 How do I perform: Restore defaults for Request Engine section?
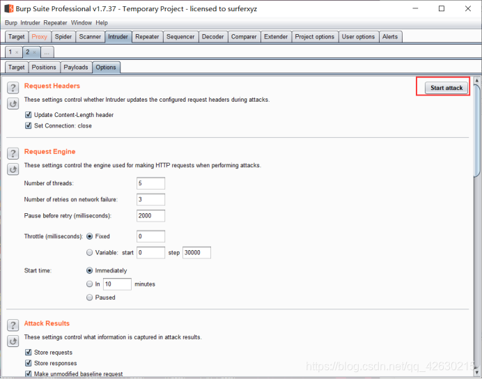[x=13, y=169]
